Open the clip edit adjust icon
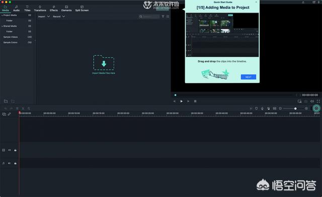 click(29, 109)
